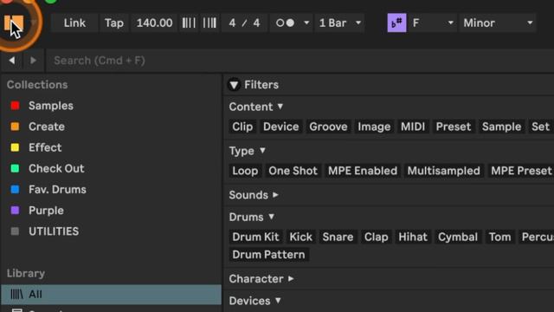Click the 4 / 4 time signature
The width and height of the screenshot is (554, 312).
[x=244, y=23]
